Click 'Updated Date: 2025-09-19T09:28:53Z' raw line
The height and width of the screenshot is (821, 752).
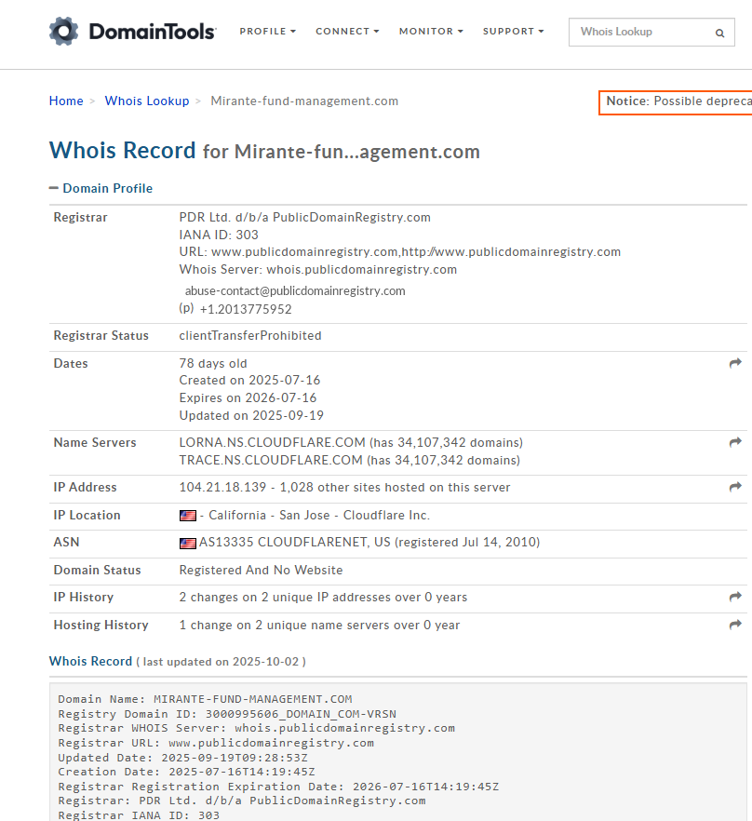pyautogui.click(x=182, y=758)
